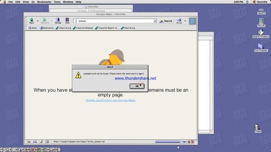This screenshot has width=271, height=152.
Task: Open the Classilla application switcher menu
Action: click(x=260, y=2)
